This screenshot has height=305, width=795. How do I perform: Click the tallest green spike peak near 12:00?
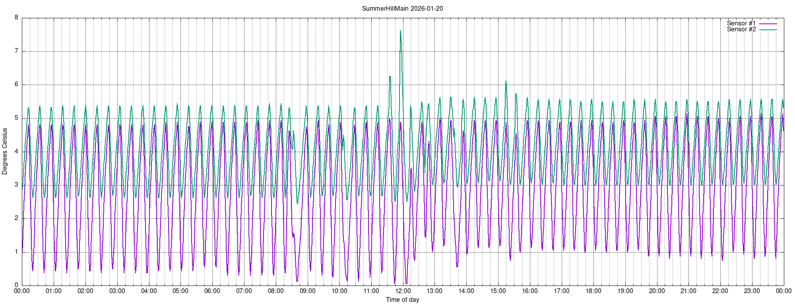(400, 31)
